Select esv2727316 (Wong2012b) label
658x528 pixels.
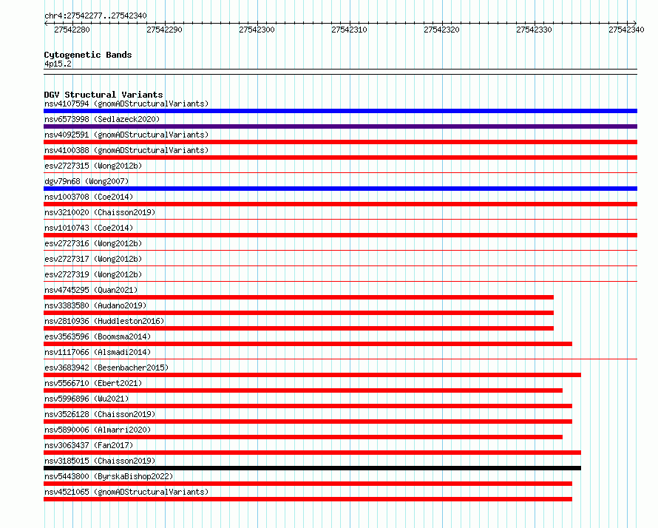coord(93,243)
